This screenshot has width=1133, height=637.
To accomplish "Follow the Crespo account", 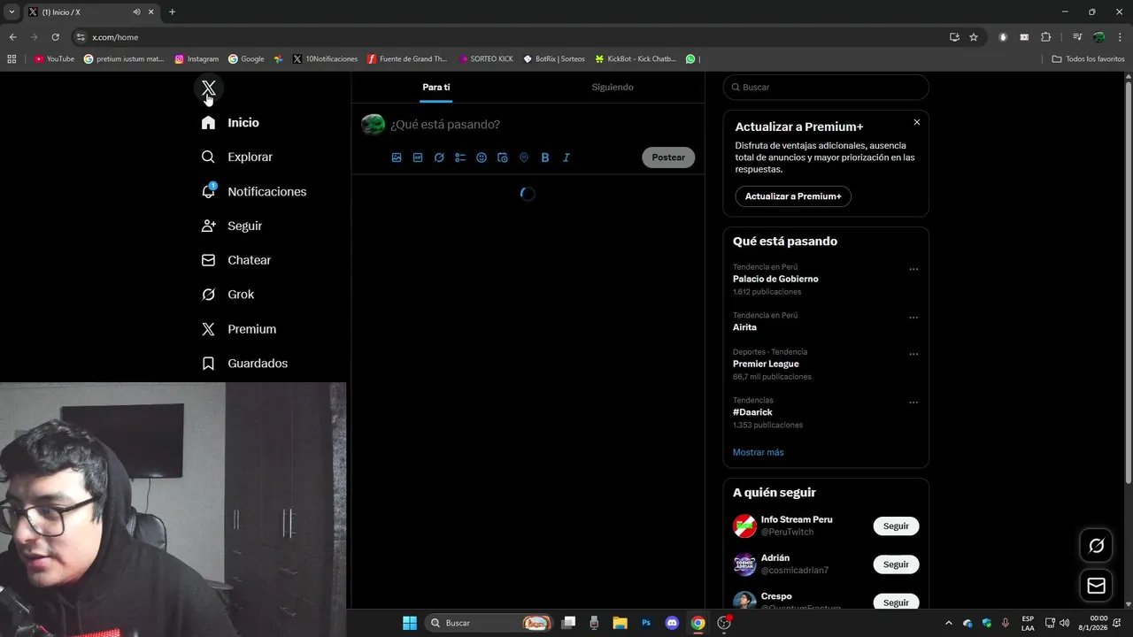I will [896, 602].
